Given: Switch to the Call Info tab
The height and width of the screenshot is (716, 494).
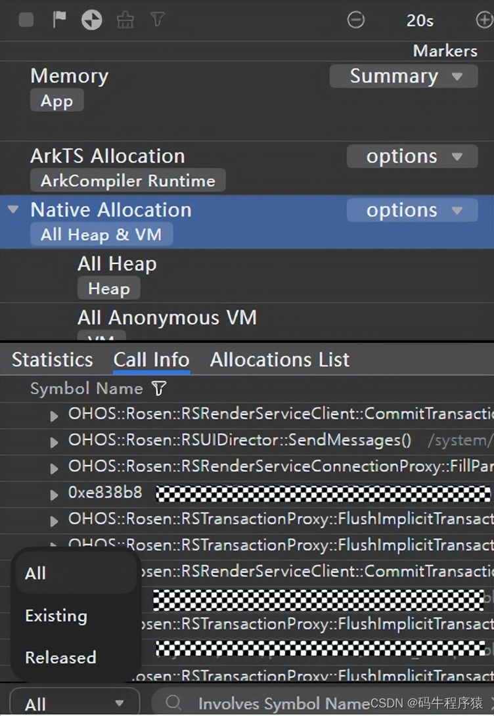Looking at the screenshot, I should pyautogui.click(x=151, y=360).
